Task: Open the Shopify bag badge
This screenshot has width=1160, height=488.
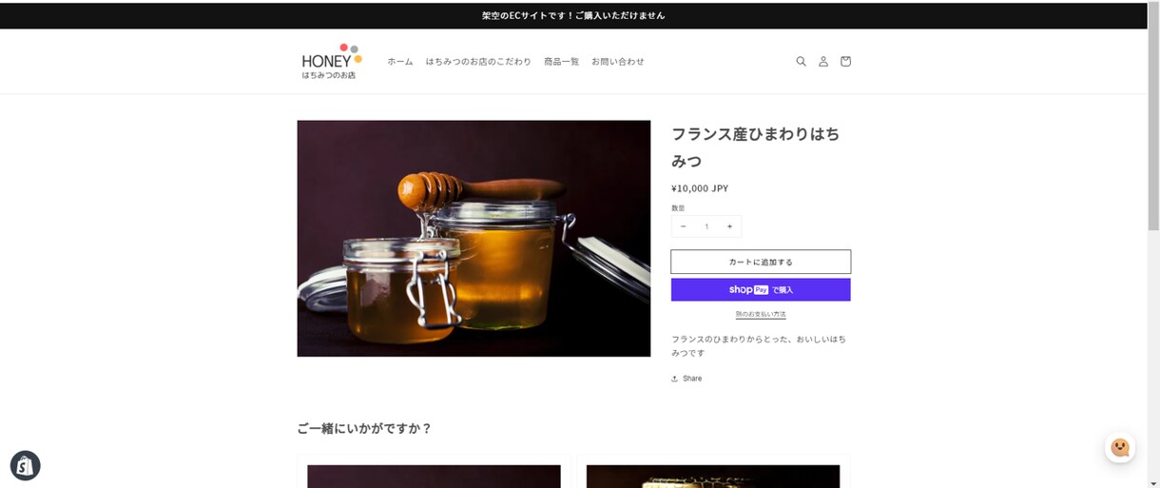Action: [x=25, y=465]
